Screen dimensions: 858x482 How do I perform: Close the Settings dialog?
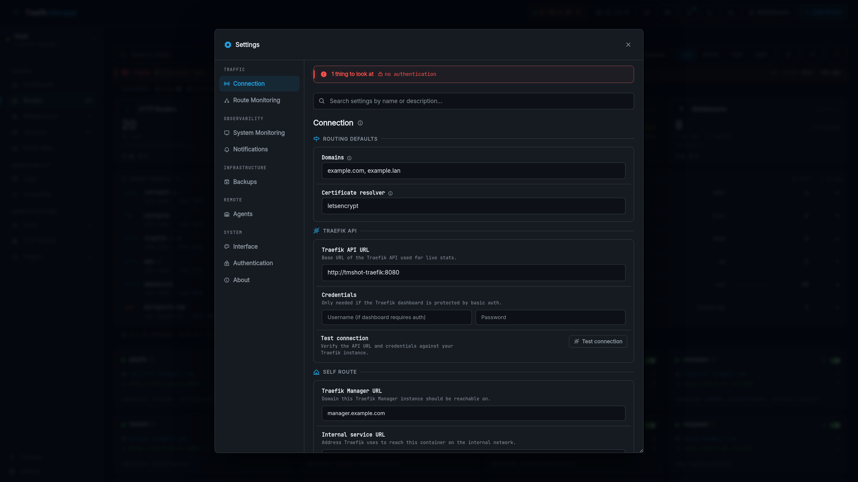click(628, 45)
